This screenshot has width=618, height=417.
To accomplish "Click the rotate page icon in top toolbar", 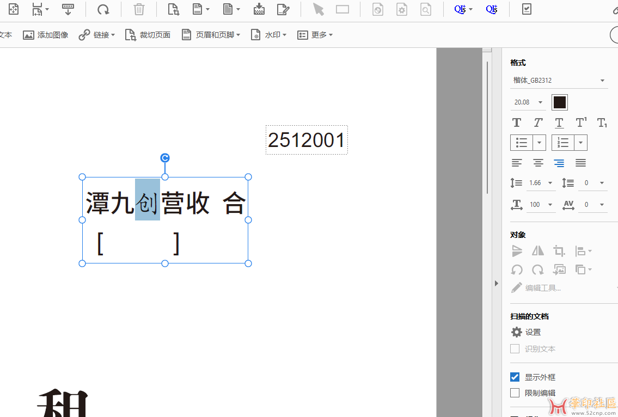I will coord(103,9).
